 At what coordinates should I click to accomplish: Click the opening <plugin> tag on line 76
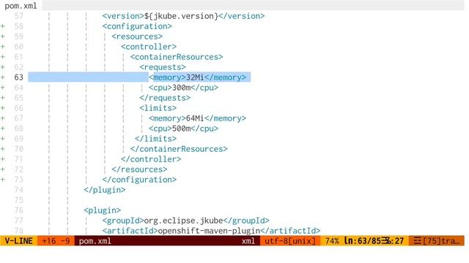tap(103, 210)
